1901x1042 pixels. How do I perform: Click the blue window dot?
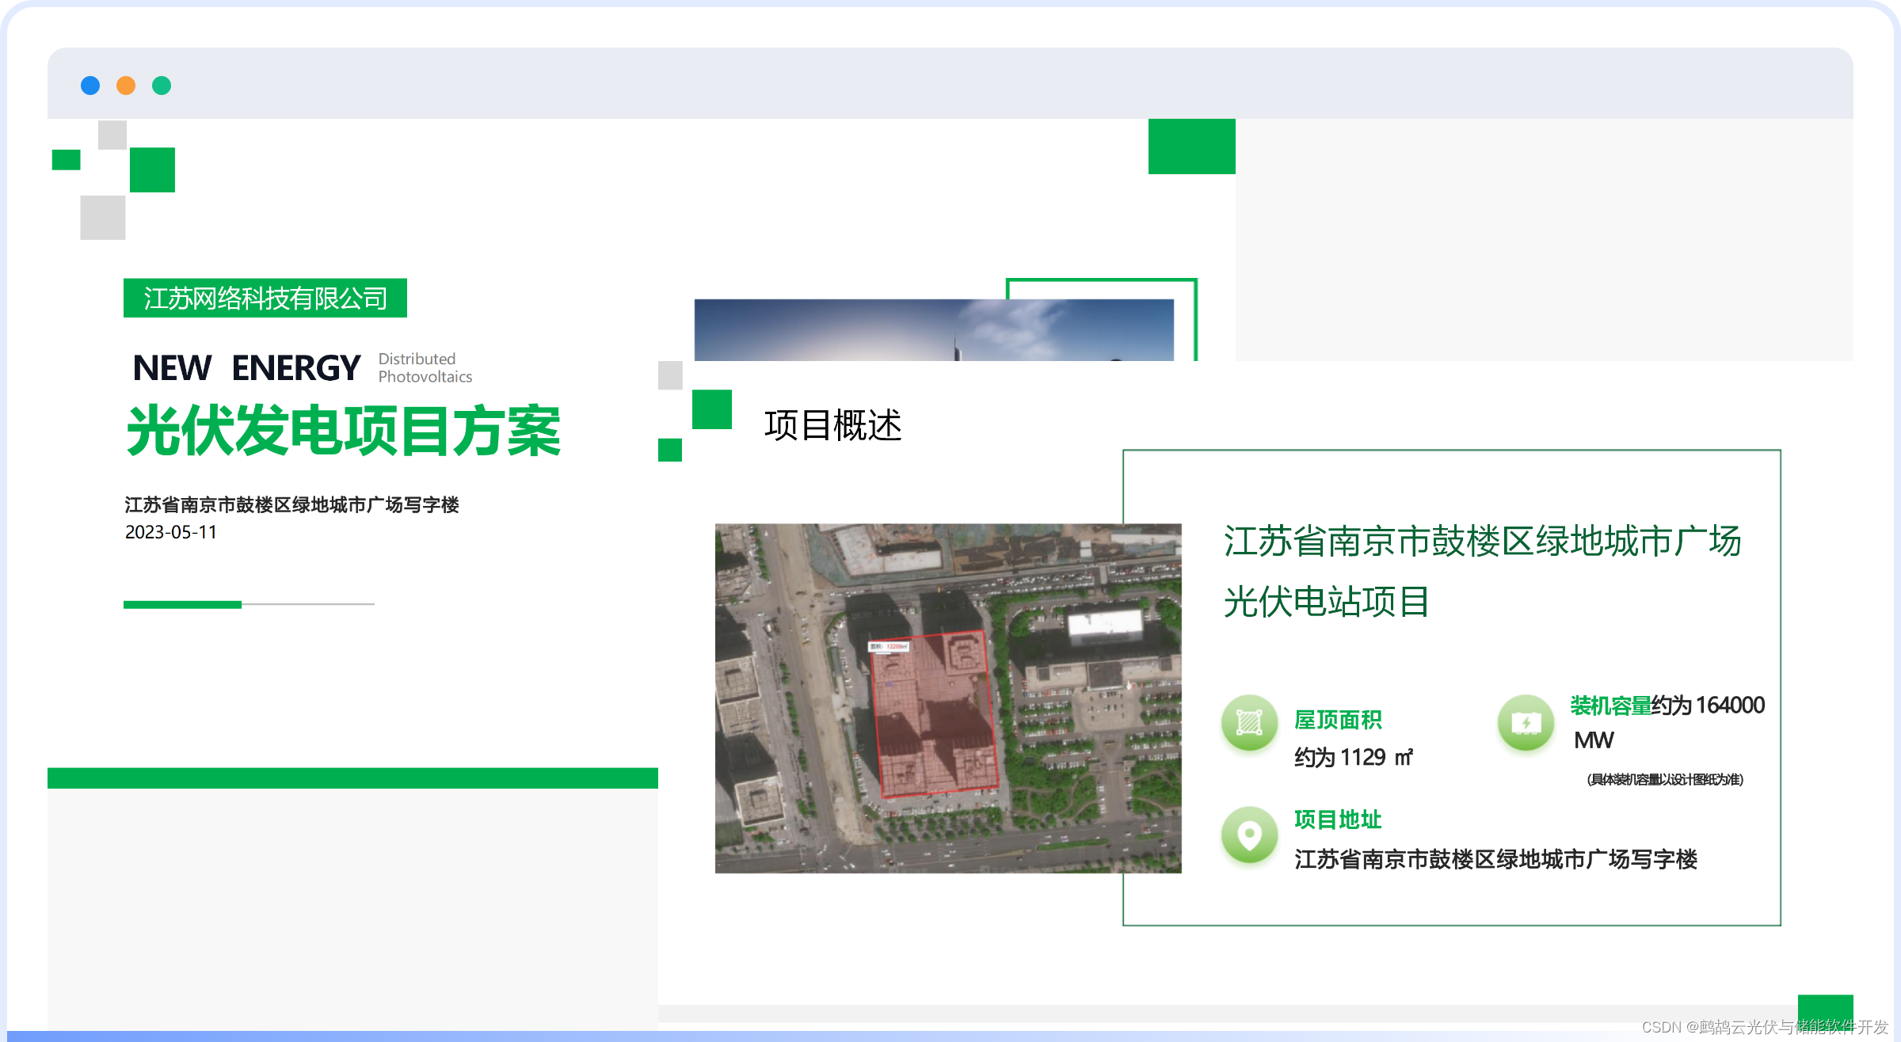[90, 86]
